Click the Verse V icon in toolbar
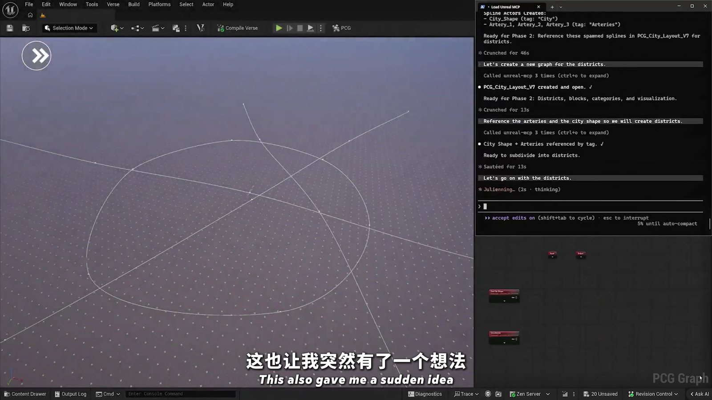Viewport: 712px width, 400px height. click(201, 28)
